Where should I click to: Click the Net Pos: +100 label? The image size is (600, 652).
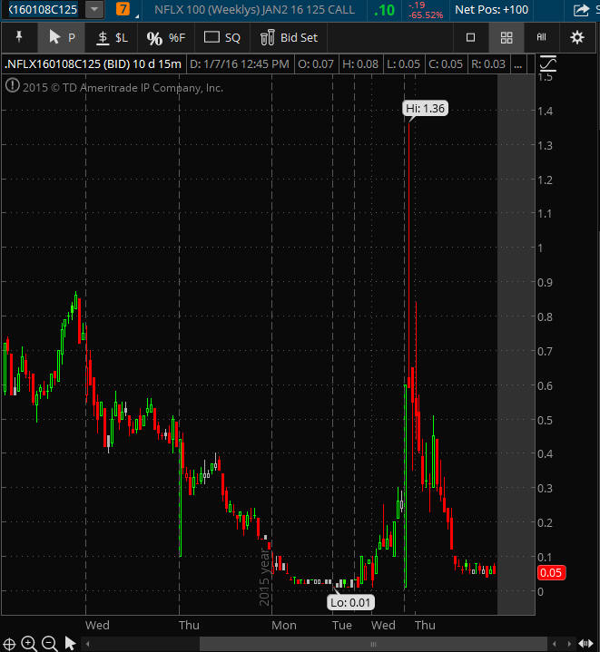click(491, 10)
